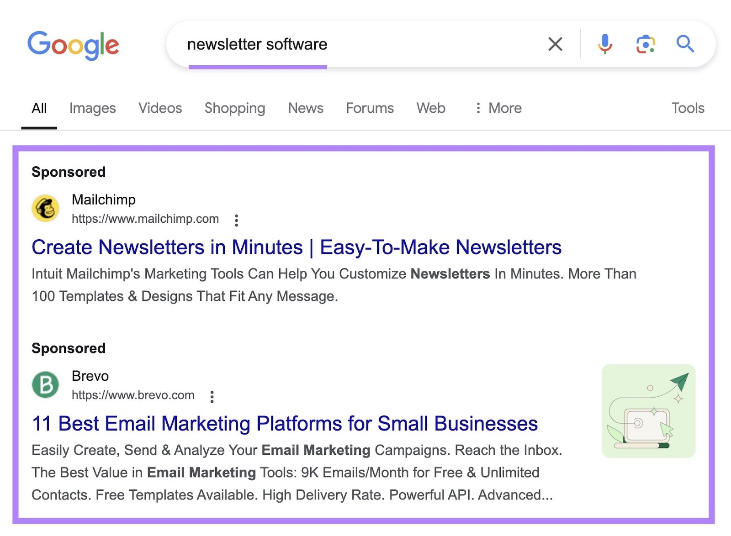Click the Brevo ad illustration thumbnail
The image size is (731, 536).
click(x=648, y=410)
